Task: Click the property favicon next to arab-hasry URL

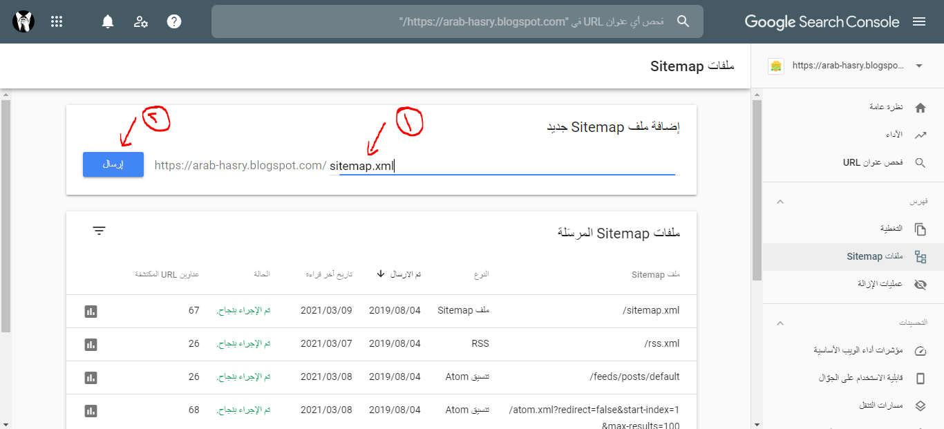Action: point(776,66)
